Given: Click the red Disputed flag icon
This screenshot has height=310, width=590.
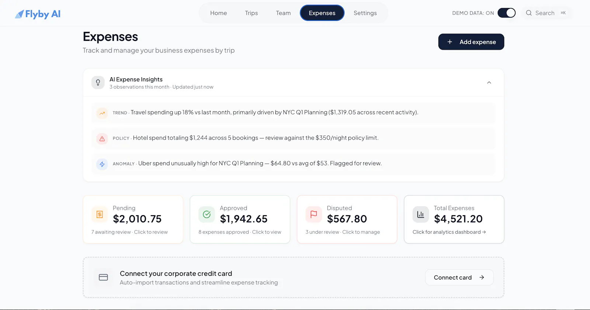Looking at the screenshot, I should click(x=314, y=214).
